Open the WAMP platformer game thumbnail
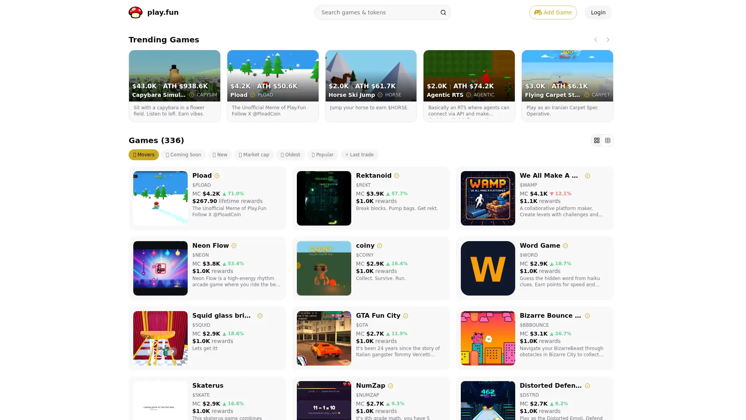This screenshot has height=420, width=746. (x=488, y=198)
